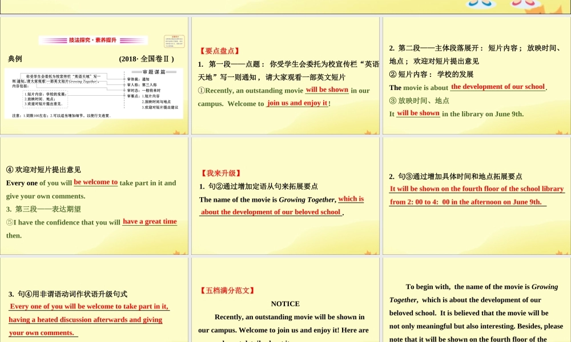Click the line '2. 第二段——主体段落展开'

[476, 48]
